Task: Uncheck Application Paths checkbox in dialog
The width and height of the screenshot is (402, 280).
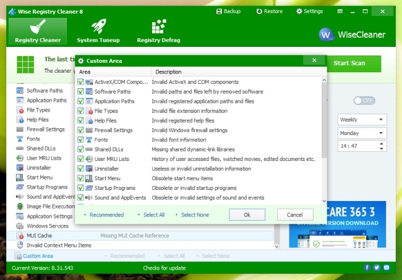Action: [80, 101]
